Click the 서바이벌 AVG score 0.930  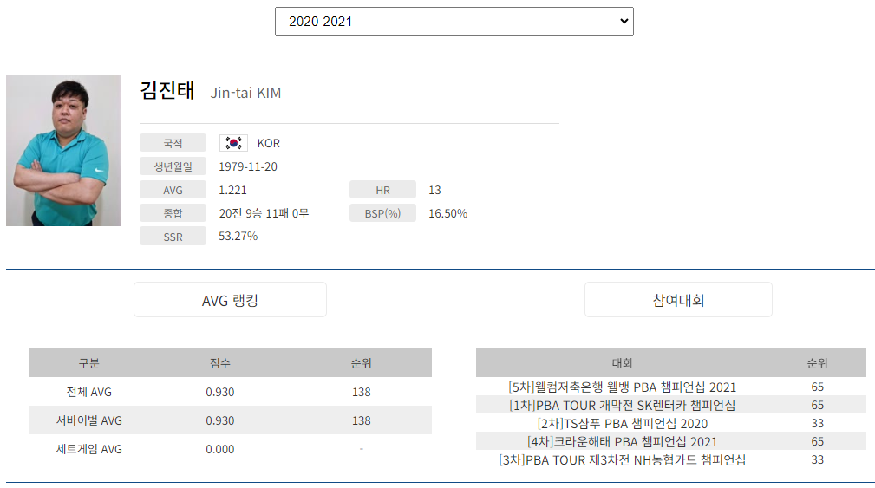click(220, 420)
